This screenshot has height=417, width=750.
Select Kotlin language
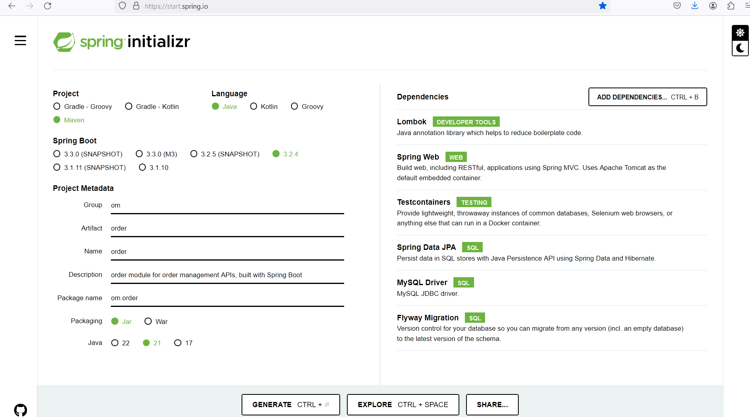click(264, 107)
